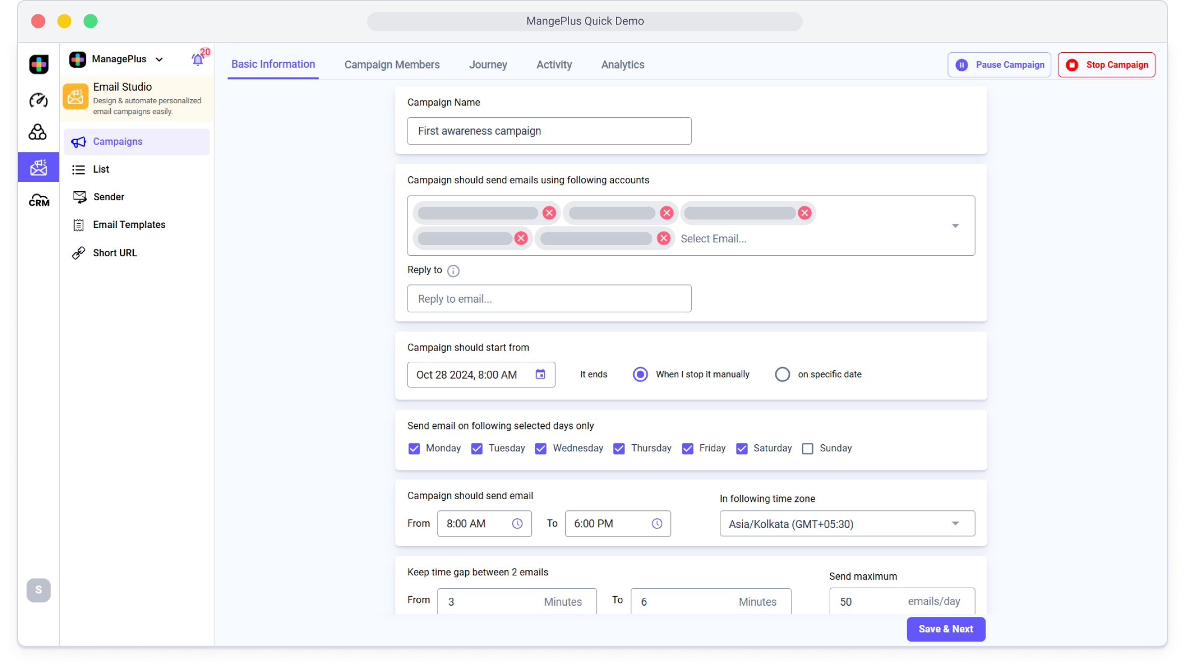Click the Pause Campaign button

999,65
